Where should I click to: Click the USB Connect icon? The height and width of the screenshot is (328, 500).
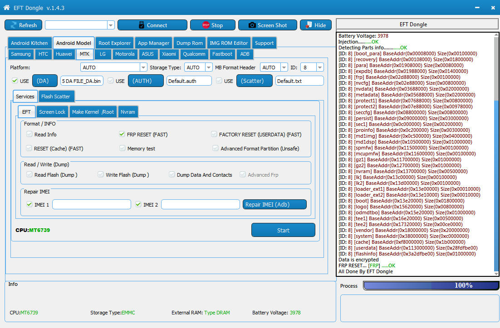(x=142, y=25)
